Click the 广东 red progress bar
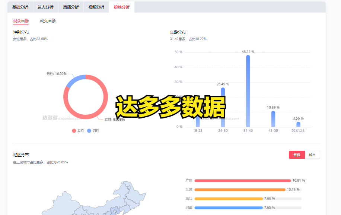The height and width of the screenshot is (215, 341). 242,180
